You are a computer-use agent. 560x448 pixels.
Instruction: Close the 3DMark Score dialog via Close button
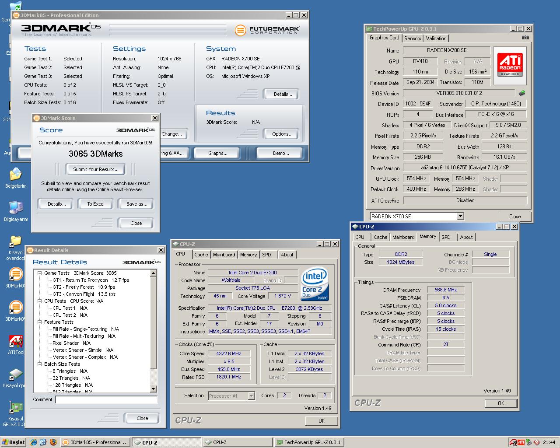136,223
